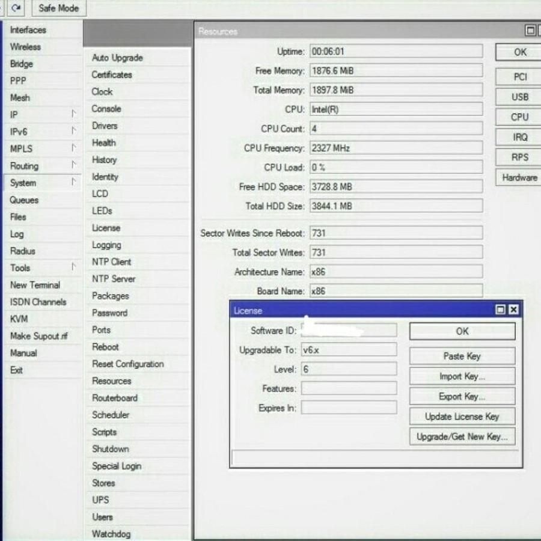The width and height of the screenshot is (541, 541).
Task: Click Export Key button in License
Action: coord(462,397)
